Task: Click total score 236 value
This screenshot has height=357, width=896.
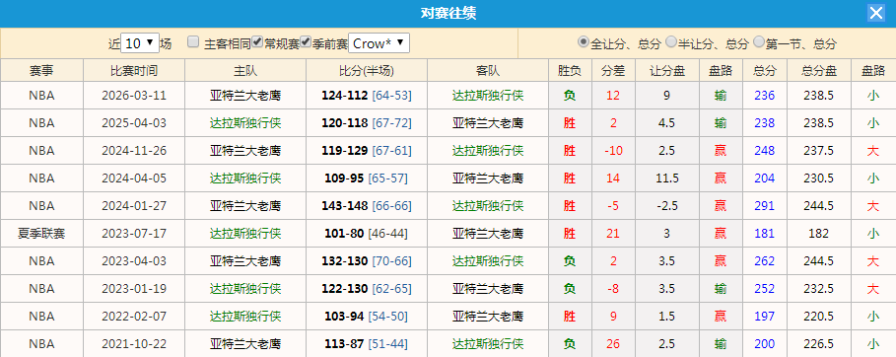Action: 764,96
